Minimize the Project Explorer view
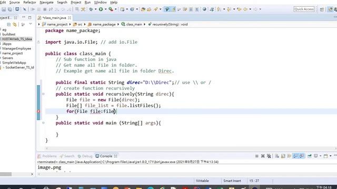 point(24,17)
